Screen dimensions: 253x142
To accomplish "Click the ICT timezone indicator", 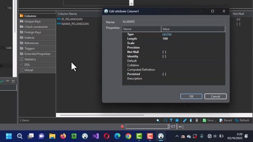I will pyautogui.click(x=173, y=127).
